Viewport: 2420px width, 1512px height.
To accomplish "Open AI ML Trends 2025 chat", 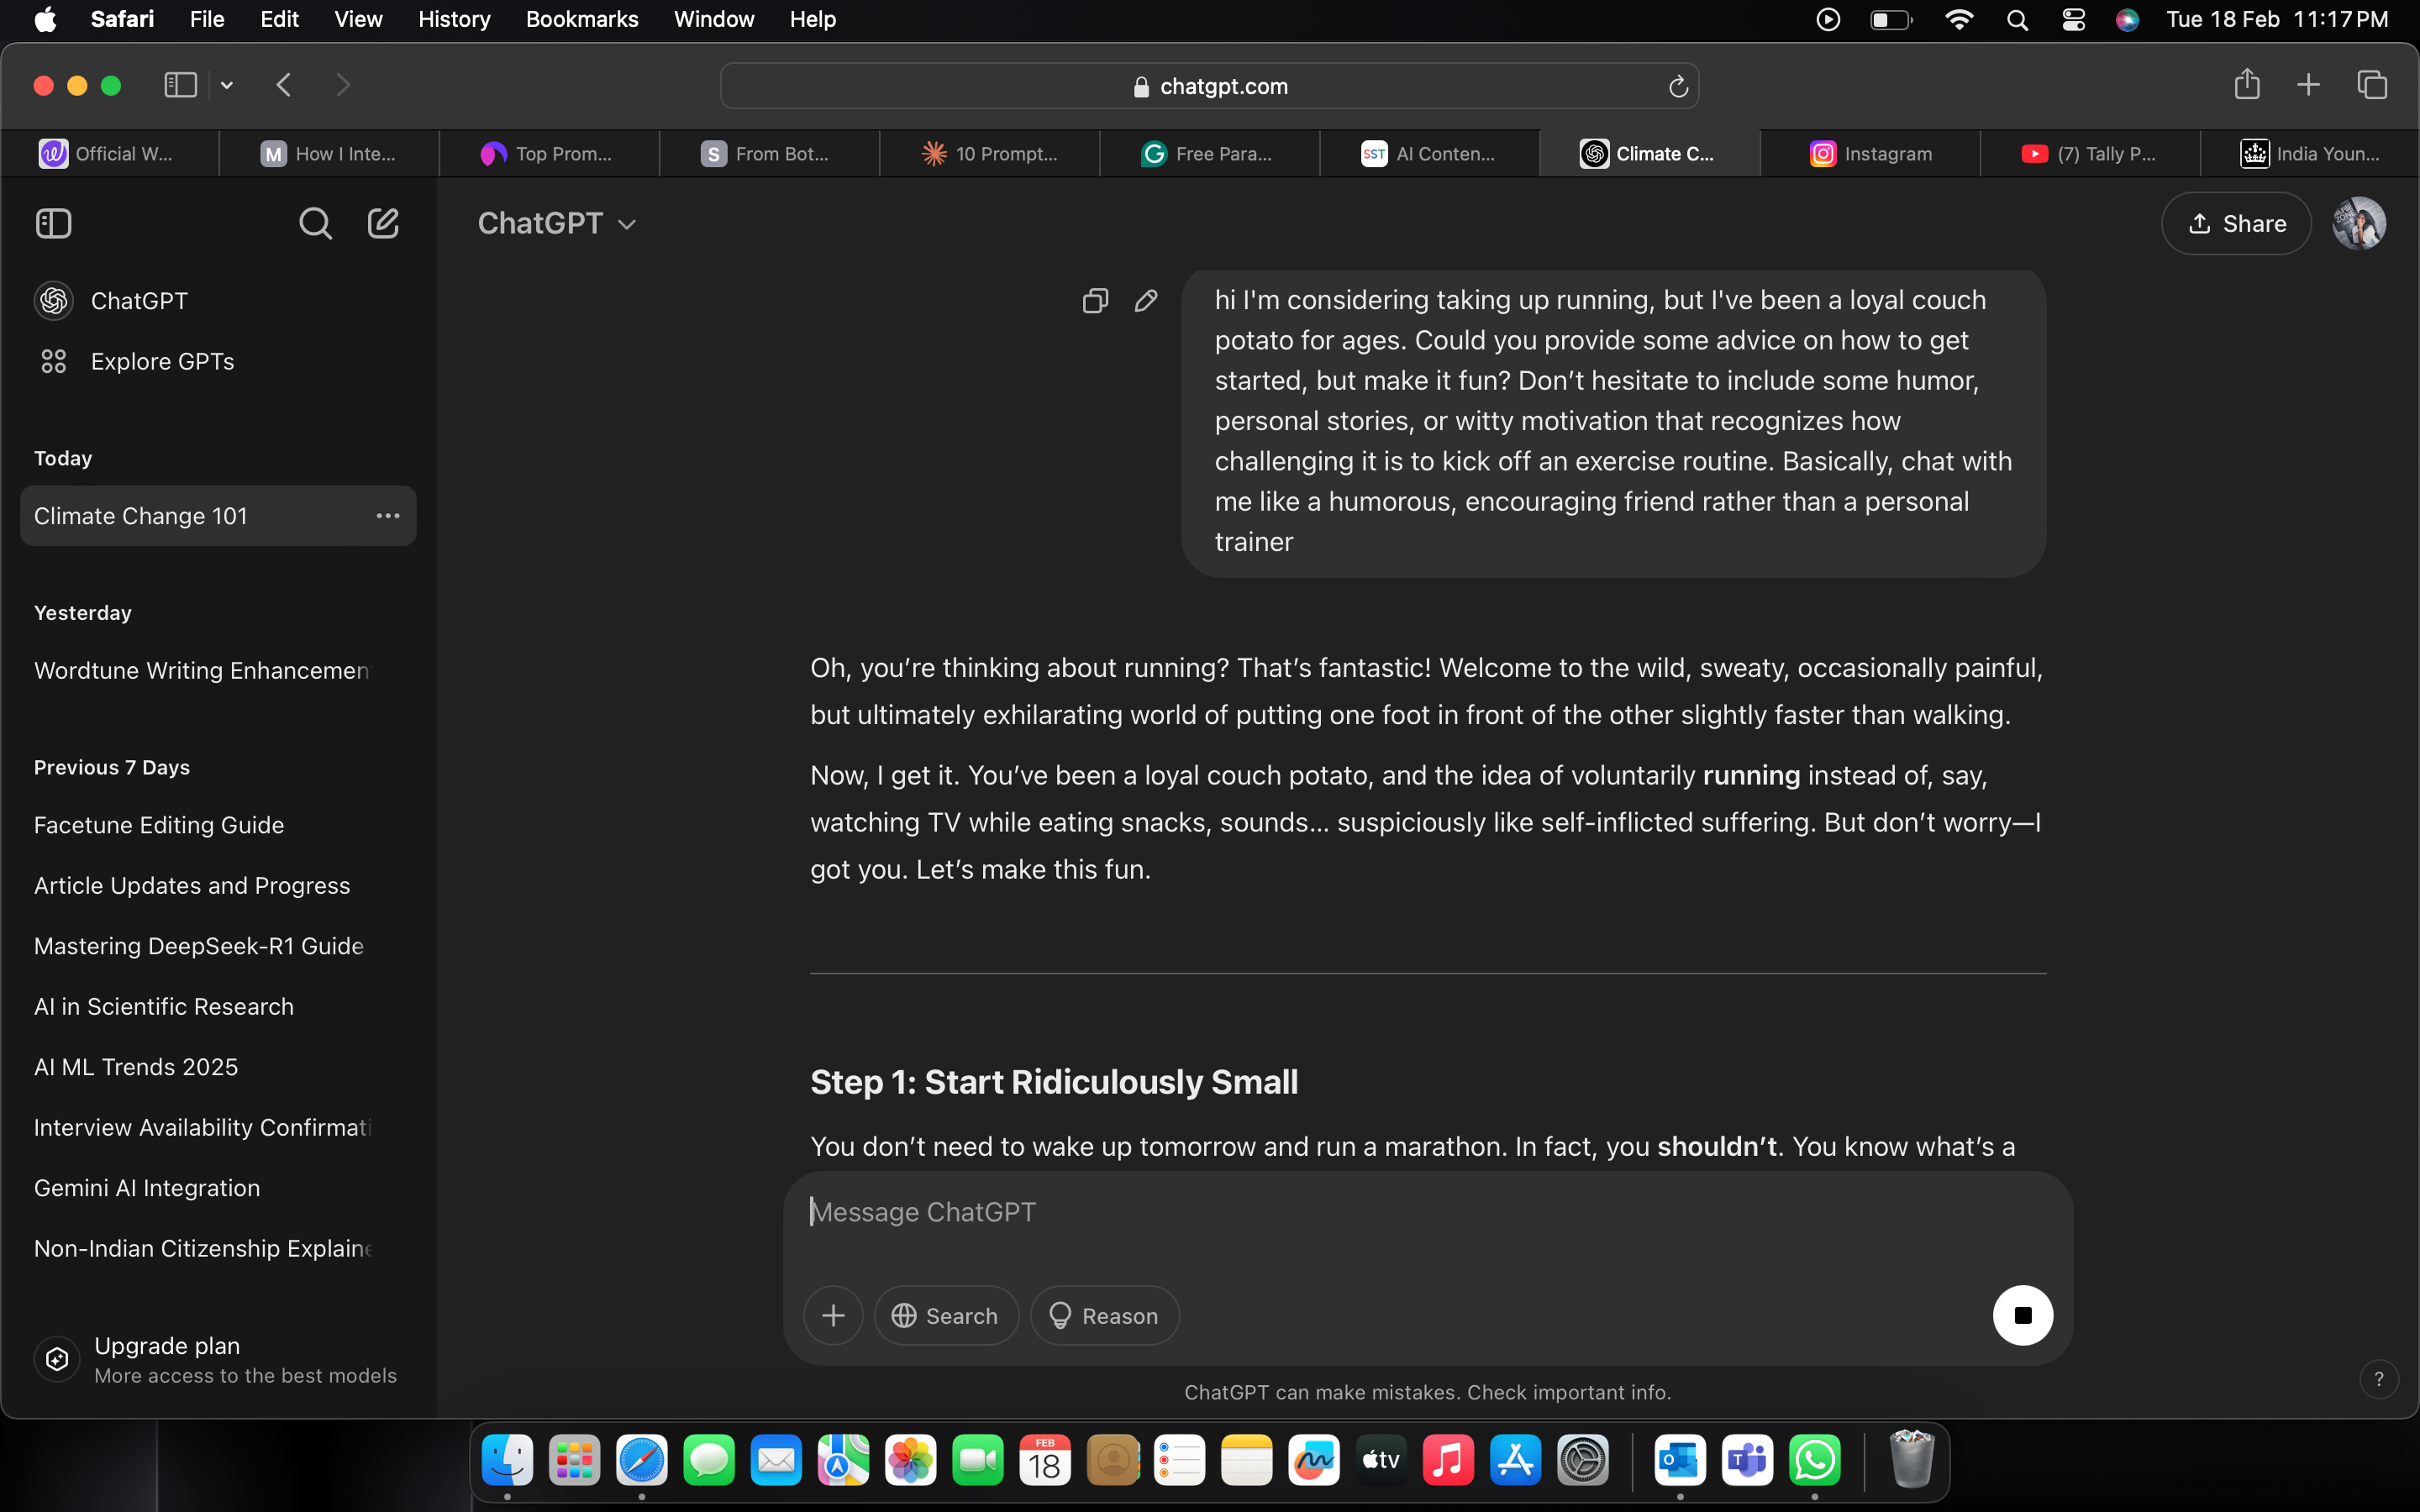I will 218,1067.
